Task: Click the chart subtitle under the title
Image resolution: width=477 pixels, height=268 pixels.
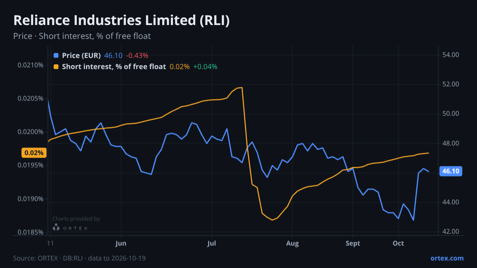Action: pyautogui.click(x=82, y=36)
